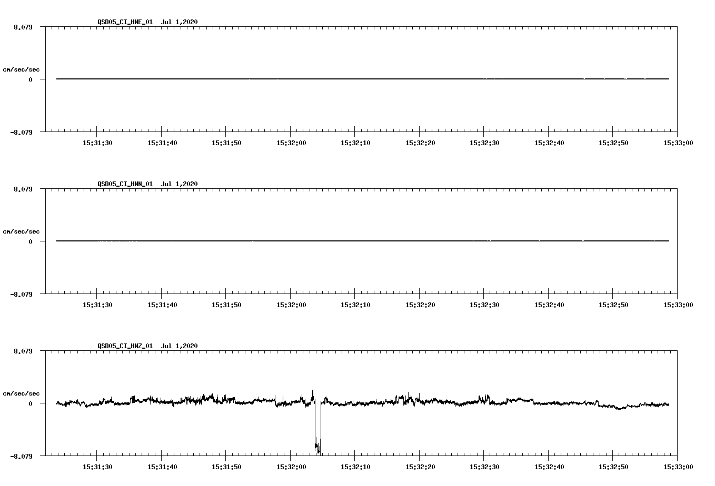Pick the 15:32:50 time label under HNZ plot
Image resolution: width=715 pixels, height=486 pixels.
click(x=613, y=467)
